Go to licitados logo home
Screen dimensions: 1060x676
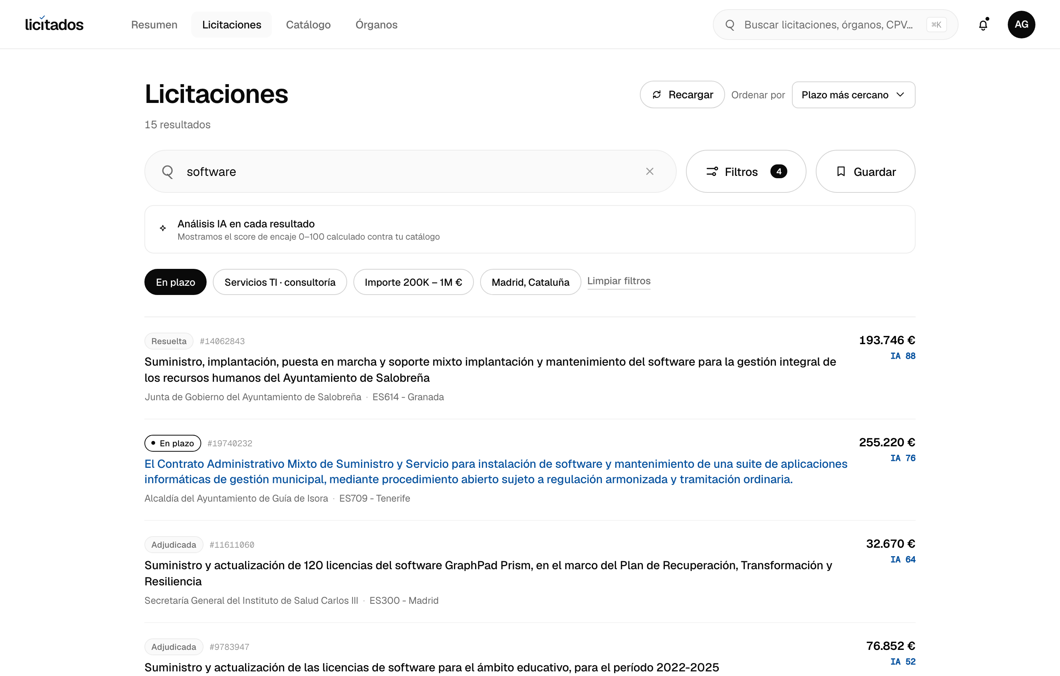(54, 24)
